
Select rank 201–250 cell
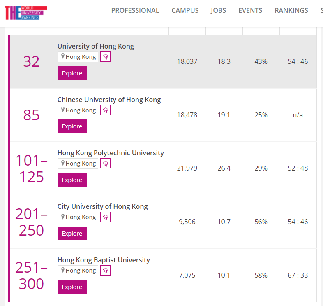32,222
